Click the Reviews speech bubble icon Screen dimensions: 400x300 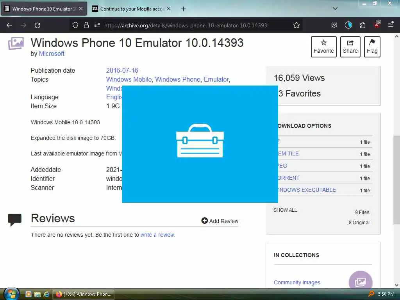coord(14,220)
